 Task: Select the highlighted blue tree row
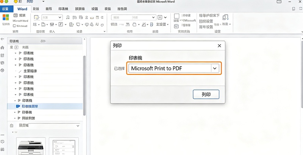click(x=45, y=106)
